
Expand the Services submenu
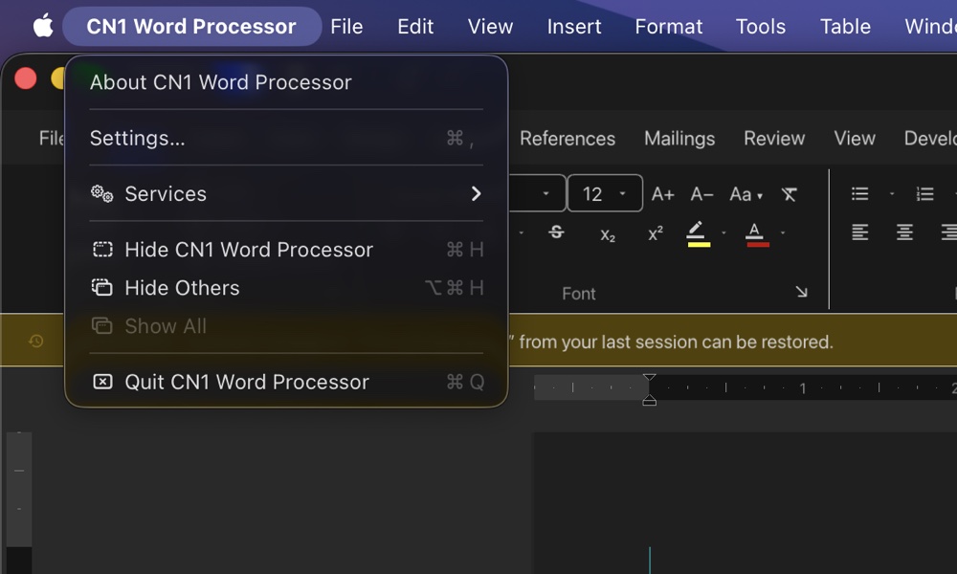286,194
